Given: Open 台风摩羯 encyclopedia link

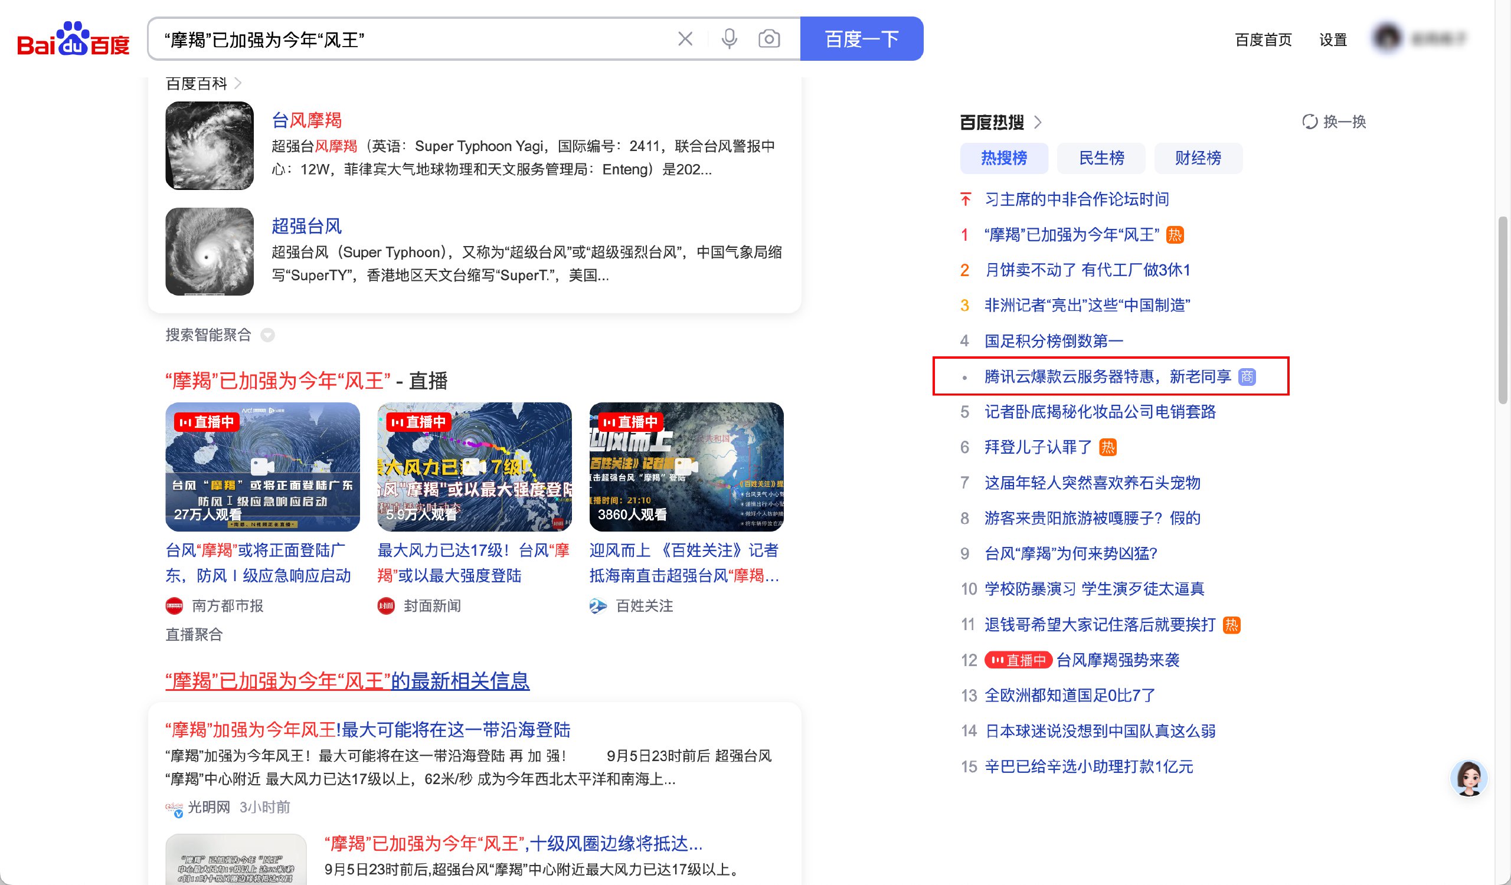Looking at the screenshot, I should coord(306,120).
